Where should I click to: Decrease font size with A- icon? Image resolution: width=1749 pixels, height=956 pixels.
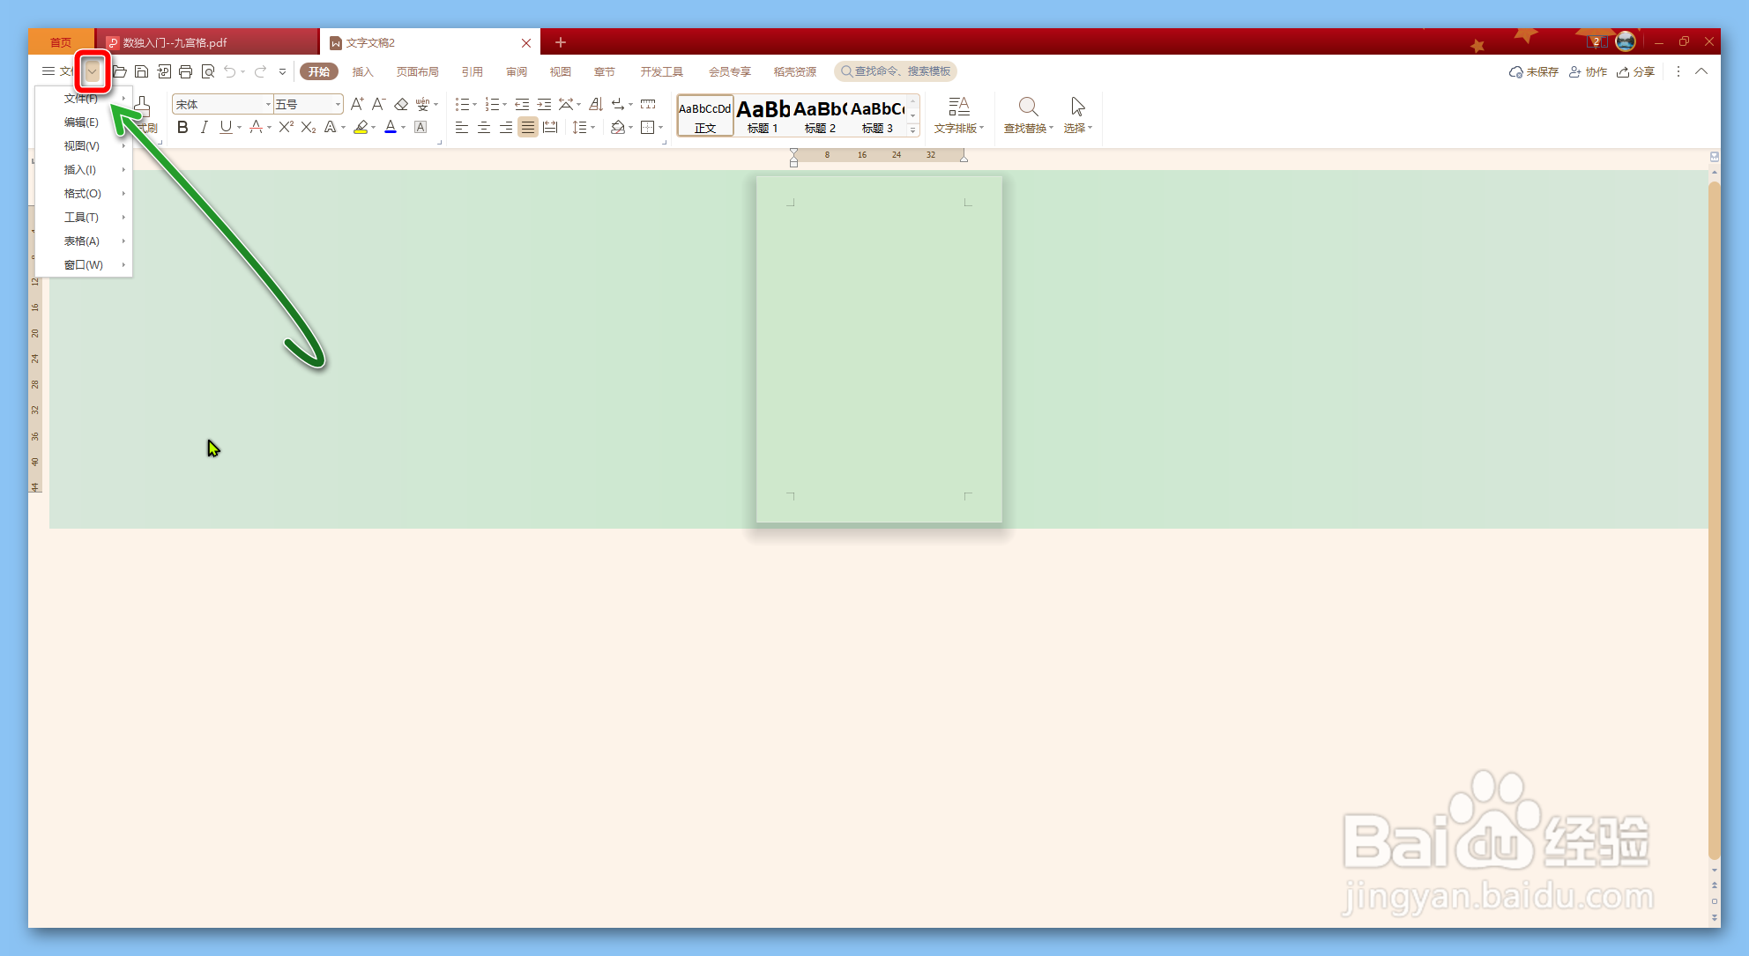coord(378,104)
